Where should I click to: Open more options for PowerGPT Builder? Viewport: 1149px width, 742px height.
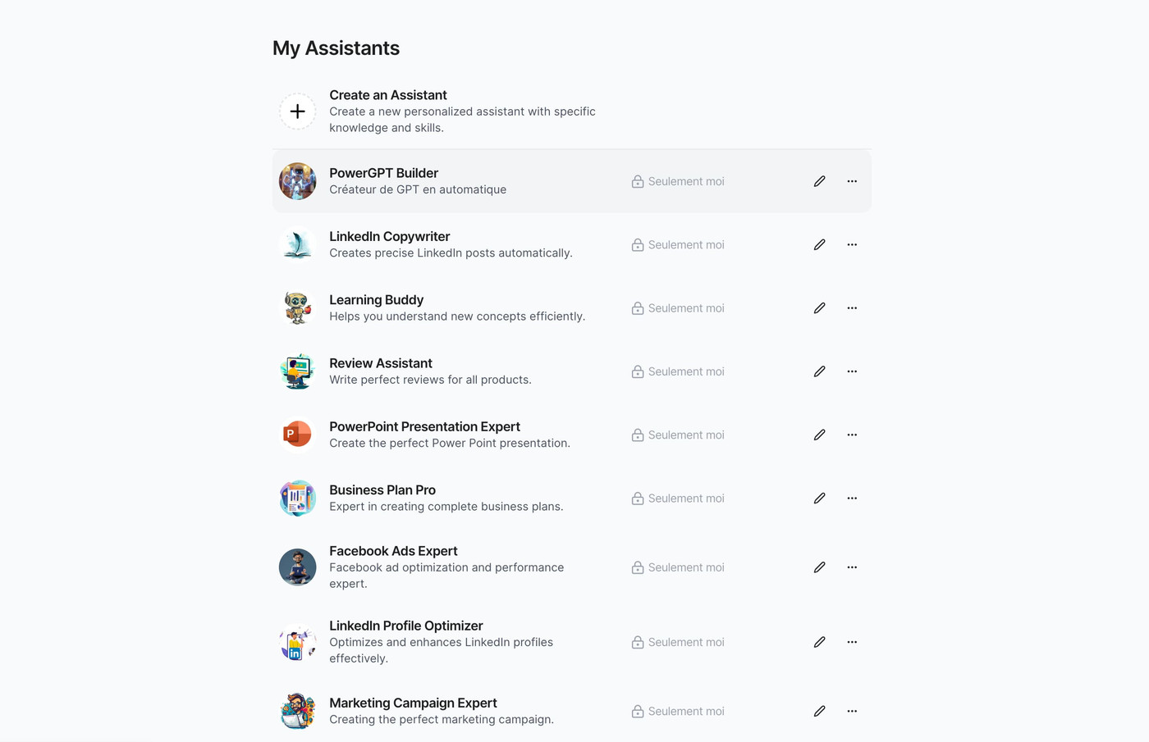pyautogui.click(x=852, y=181)
